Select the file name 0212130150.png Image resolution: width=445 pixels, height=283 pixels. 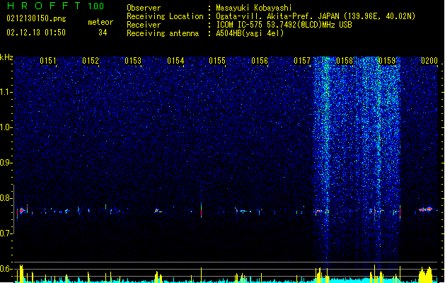click(x=36, y=18)
